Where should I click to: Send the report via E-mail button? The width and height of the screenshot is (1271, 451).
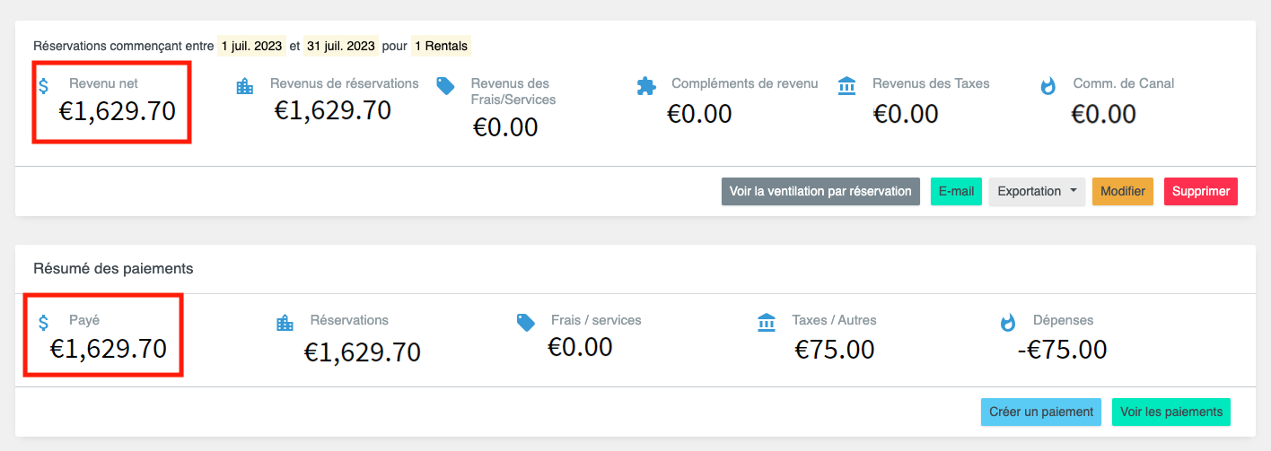pos(956,192)
